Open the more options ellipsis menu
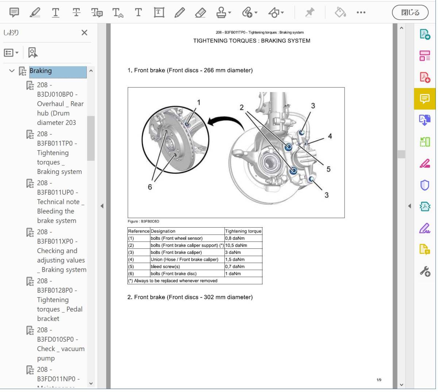 pyautogui.click(x=361, y=12)
